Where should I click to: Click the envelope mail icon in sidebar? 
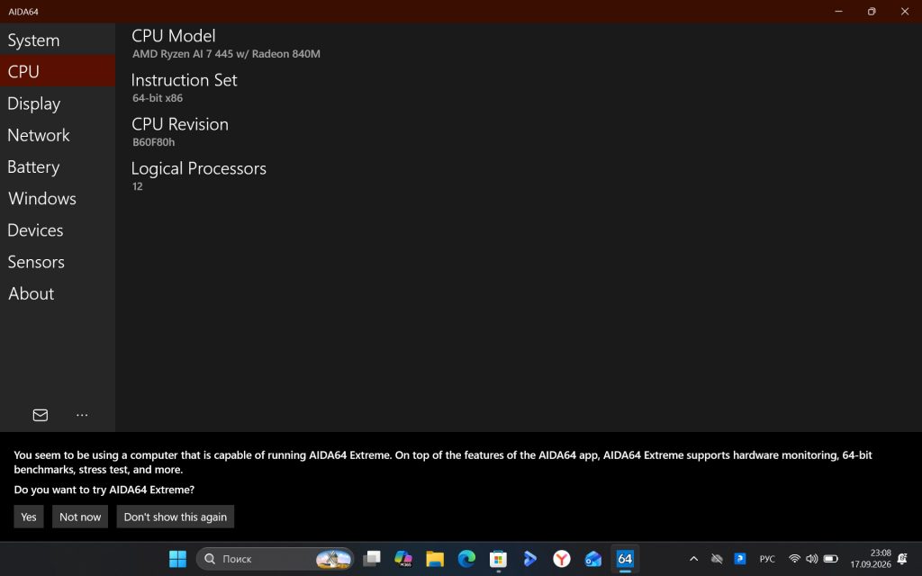(40, 415)
